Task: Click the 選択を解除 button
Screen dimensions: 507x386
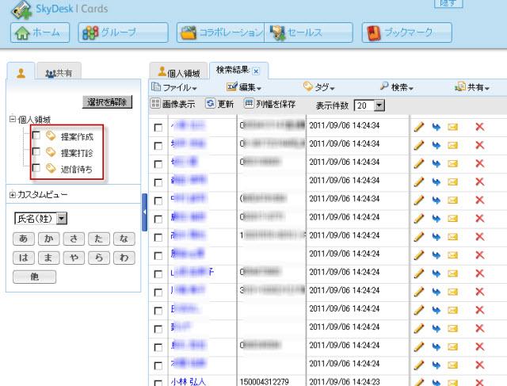Action: (x=108, y=102)
